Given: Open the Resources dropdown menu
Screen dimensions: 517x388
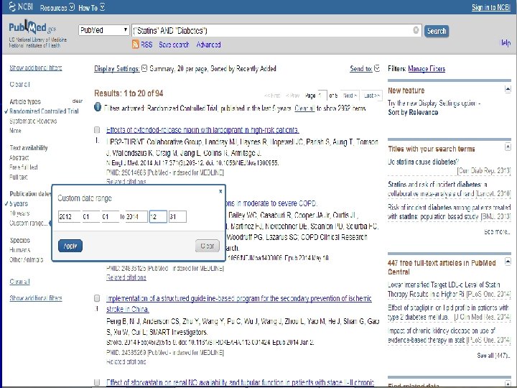Looking at the screenshot, I should (x=57, y=8).
